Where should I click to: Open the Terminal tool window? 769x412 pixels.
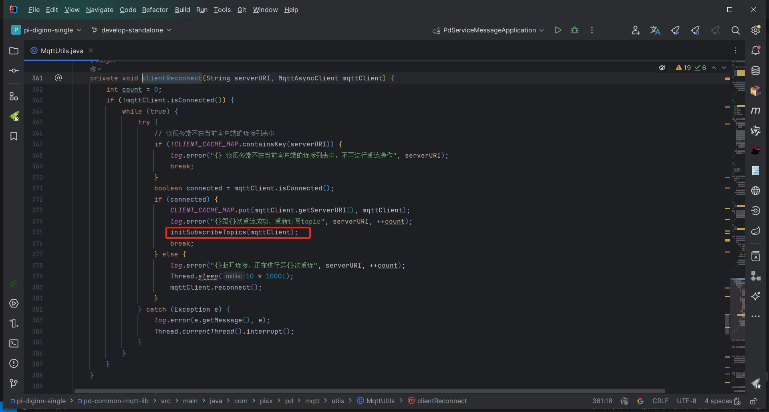[14, 344]
